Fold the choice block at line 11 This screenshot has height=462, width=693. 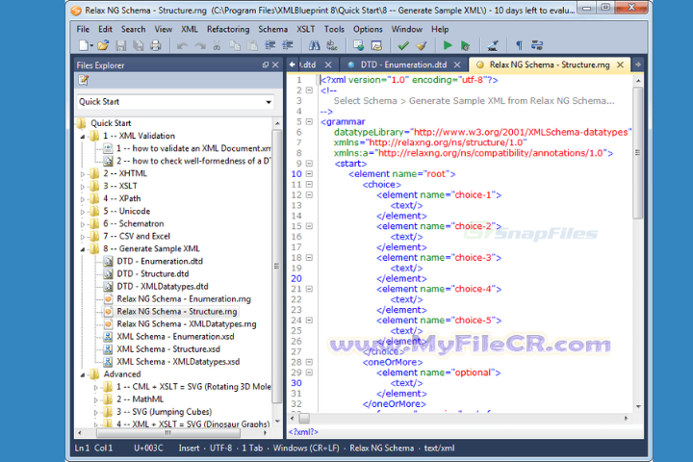coord(309,185)
